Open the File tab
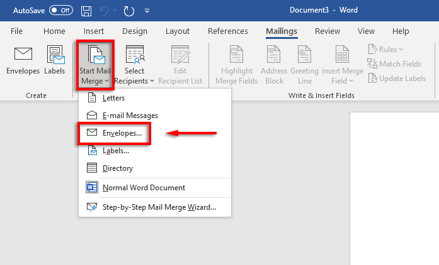 tap(16, 31)
